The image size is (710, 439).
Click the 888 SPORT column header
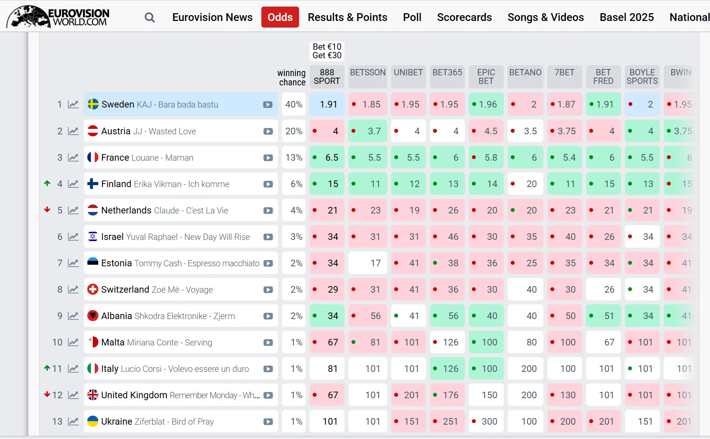tap(327, 76)
